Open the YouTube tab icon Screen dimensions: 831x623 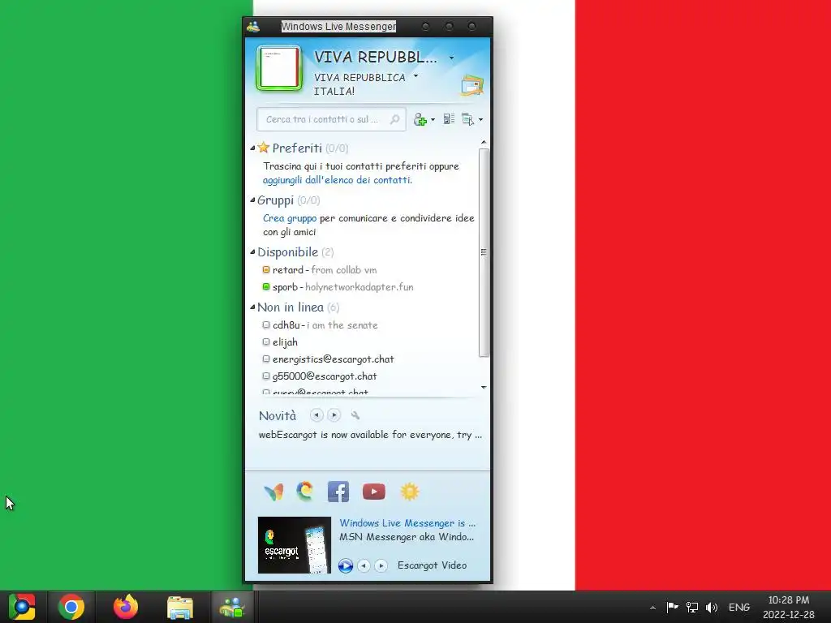click(x=374, y=492)
